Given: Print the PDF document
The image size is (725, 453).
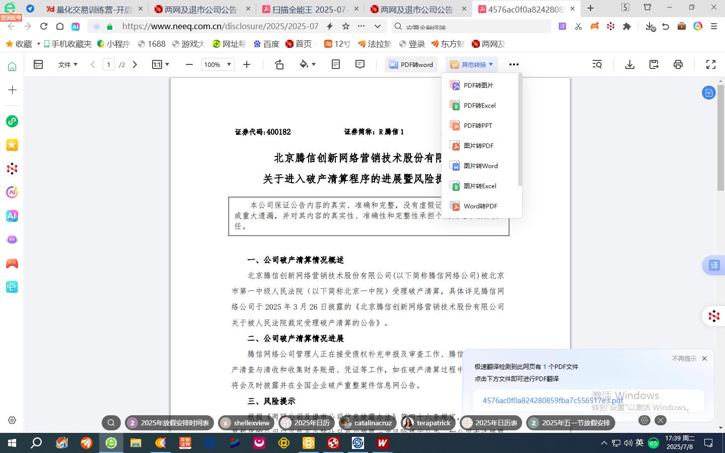Looking at the screenshot, I should [678, 64].
